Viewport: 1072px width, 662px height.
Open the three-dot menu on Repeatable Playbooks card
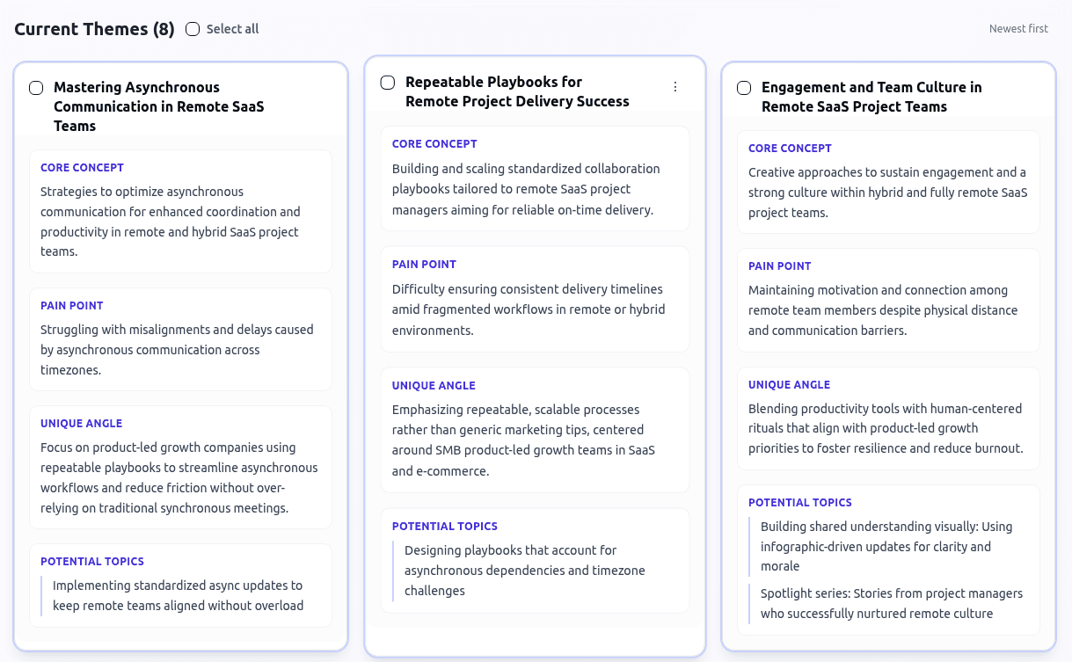click(x=675, y=86)
